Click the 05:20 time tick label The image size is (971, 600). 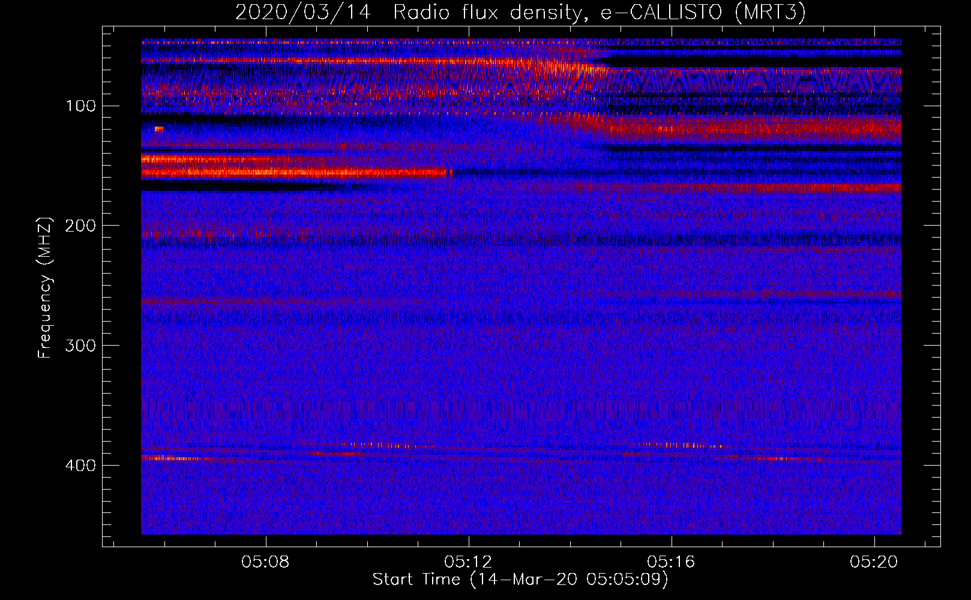874,562
